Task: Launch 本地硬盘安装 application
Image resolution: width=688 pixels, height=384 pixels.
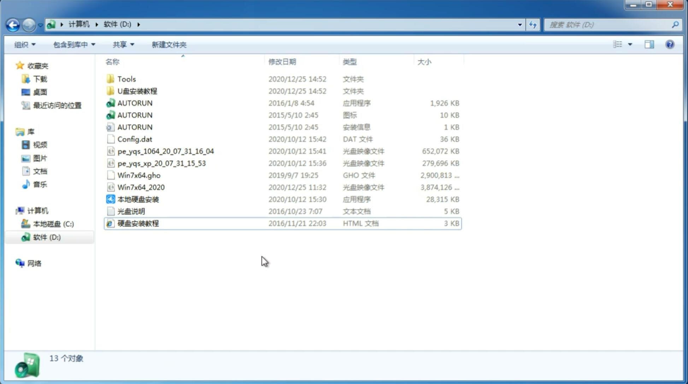Action: tap(138, 199)
